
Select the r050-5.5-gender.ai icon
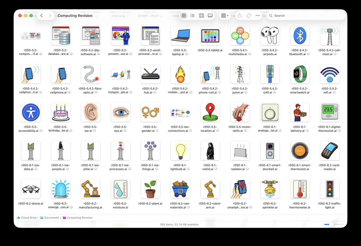150,113
